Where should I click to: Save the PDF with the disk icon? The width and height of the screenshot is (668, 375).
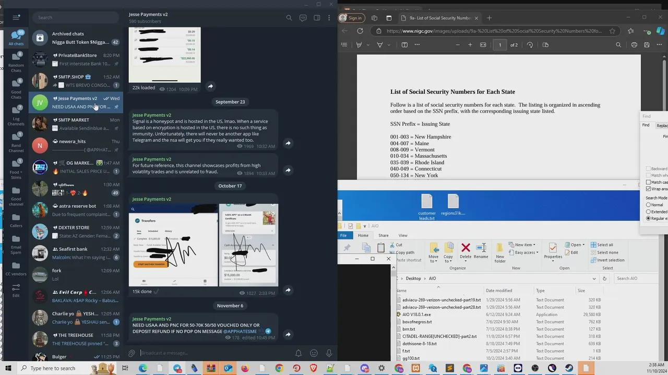click(x=647, y=45)
